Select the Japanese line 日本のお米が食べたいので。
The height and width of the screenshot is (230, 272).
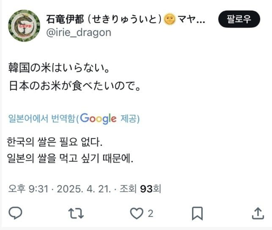[75, 86]
